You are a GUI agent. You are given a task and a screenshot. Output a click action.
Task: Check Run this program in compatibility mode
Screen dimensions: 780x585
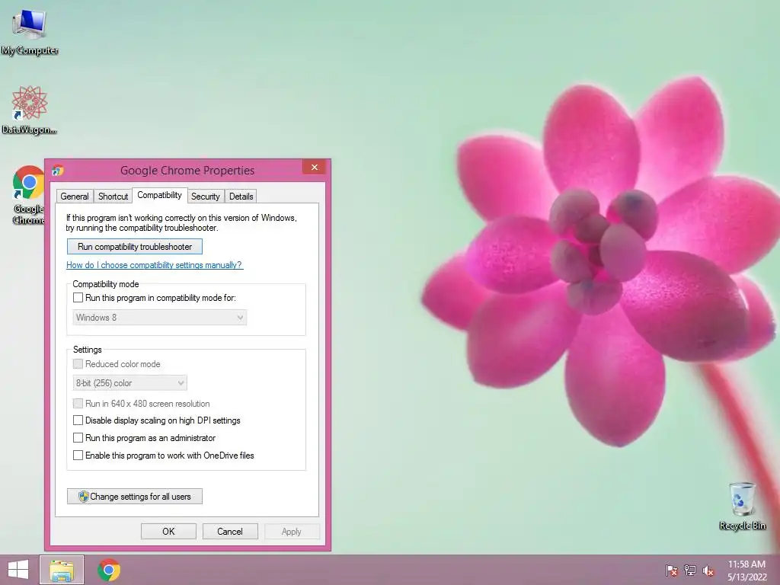pos(78,298)
